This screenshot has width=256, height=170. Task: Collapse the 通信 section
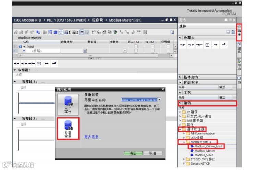pyautogui.click(x=180, y=103)
